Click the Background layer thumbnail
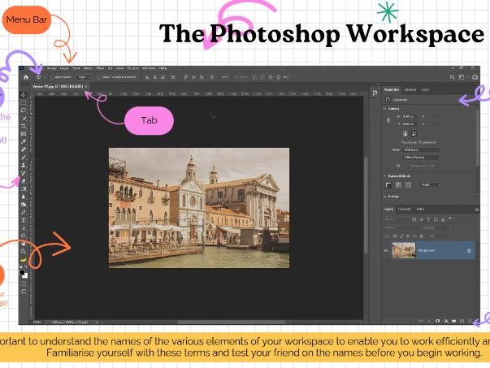490x368 pixels. 404,250
